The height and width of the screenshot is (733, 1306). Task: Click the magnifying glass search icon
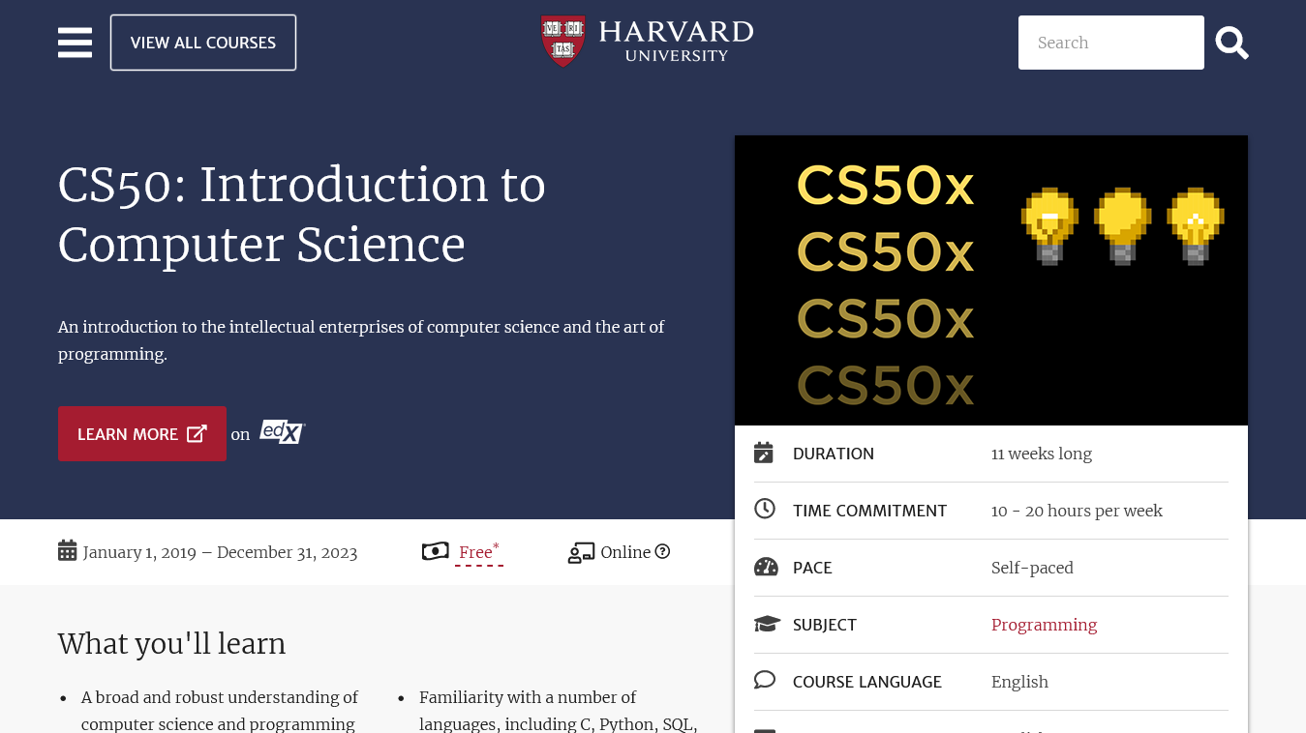tap(1231, 43)
